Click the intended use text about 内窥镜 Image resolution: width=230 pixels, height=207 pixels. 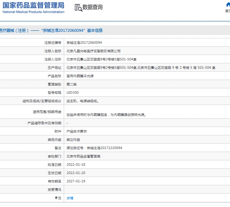tap(106, 115)
